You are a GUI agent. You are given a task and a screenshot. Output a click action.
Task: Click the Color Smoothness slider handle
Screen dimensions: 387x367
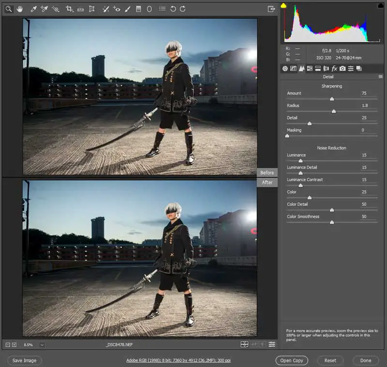click(x=332, y=223)
